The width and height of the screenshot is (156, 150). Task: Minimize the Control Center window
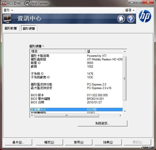tap(132, 2)
